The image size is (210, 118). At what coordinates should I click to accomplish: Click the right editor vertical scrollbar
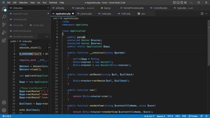[209, 43]
